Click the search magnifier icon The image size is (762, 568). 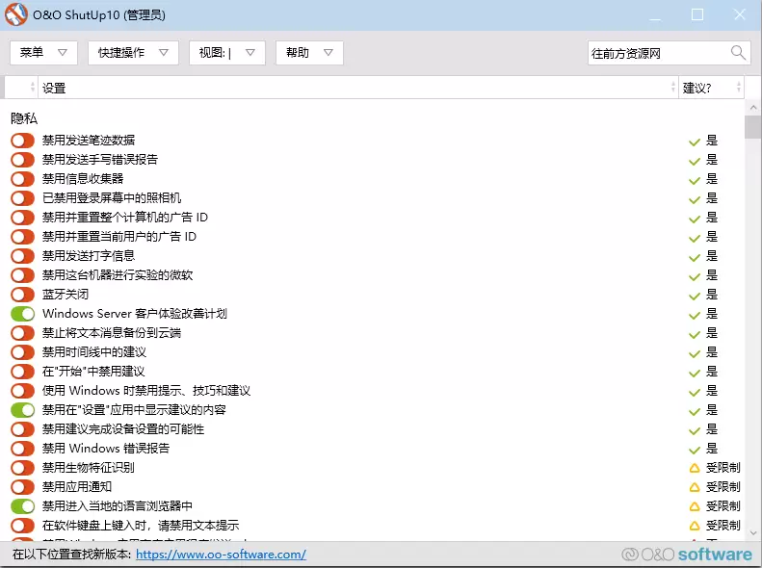pyautogui.click(x=738, y=52)
